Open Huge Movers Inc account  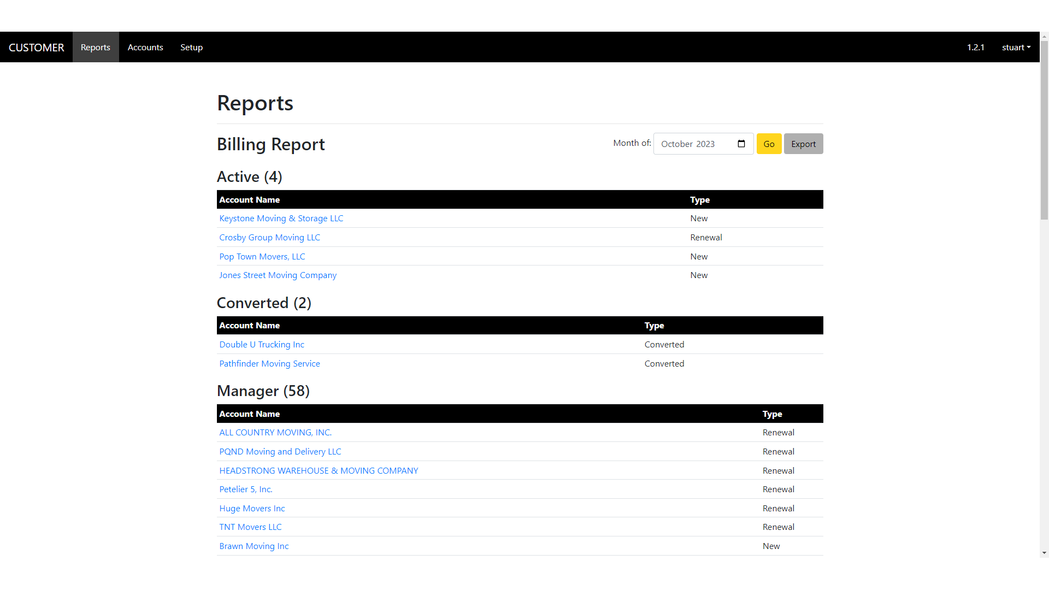pos(252,508)
